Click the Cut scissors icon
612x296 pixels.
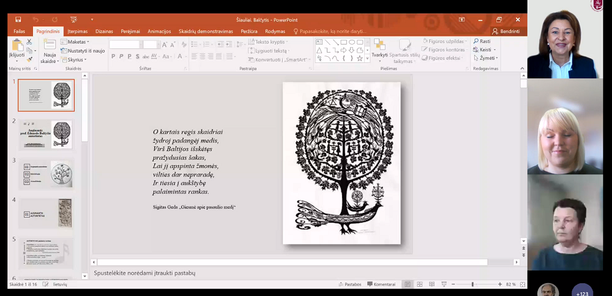29,42
